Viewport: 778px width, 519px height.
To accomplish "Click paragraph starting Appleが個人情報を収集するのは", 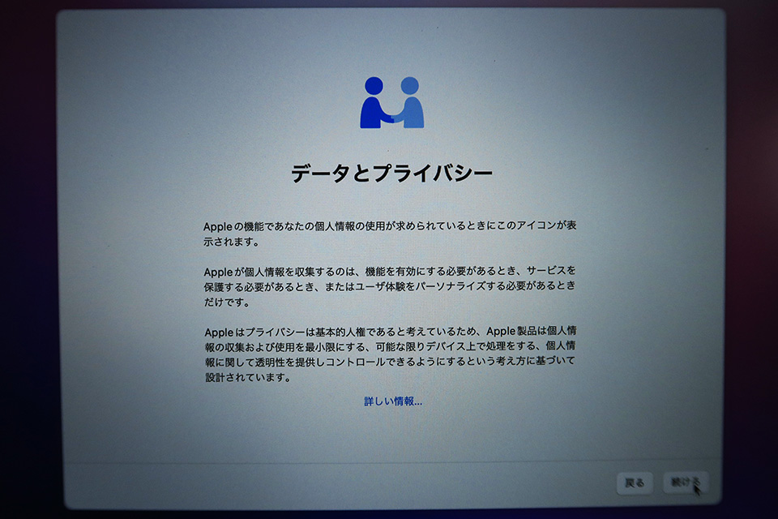I will tap(390, 286).
